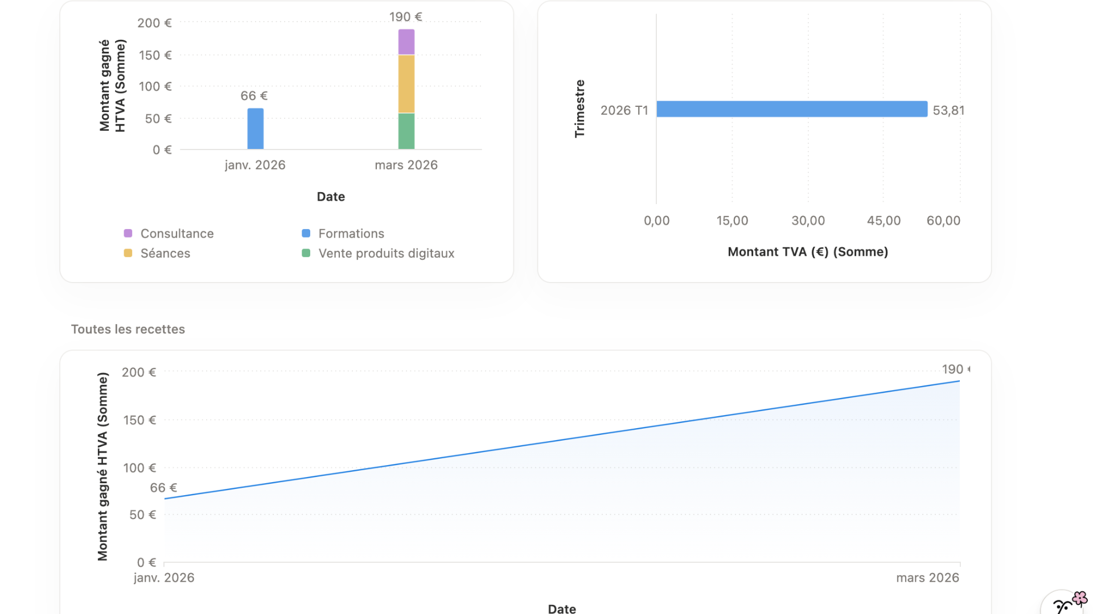Select the green segment of the mars 2026 bar
1093x614 pixels.
coord(406,131)
